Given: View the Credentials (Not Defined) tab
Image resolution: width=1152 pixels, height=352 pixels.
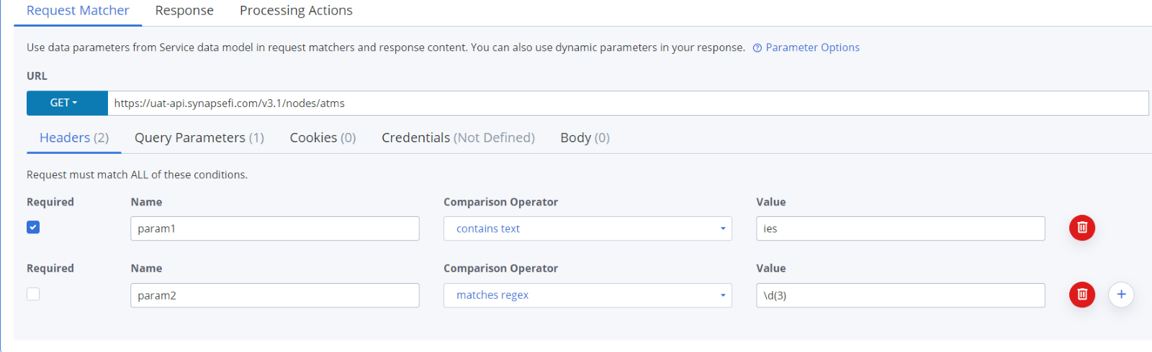Looking at the screenshot, I should click(458, 138).
